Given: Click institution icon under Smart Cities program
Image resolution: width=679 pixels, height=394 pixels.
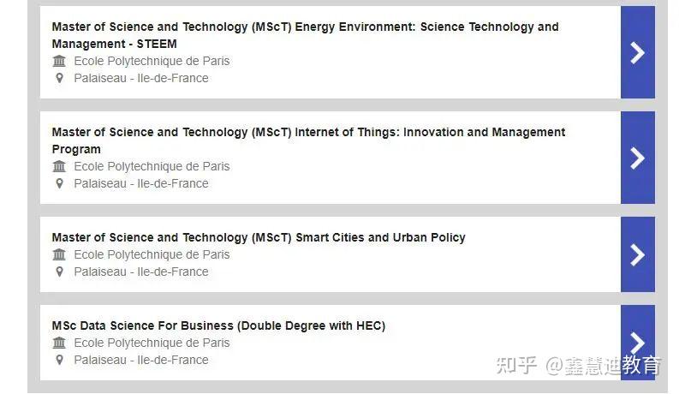Looking at the screenshot, I should pyautogui.click(x=59, y=254).
